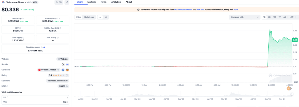Open the X (Twitter) social icon
The height and width of the screenshot is (107, 299).
(x=63, y=65)
